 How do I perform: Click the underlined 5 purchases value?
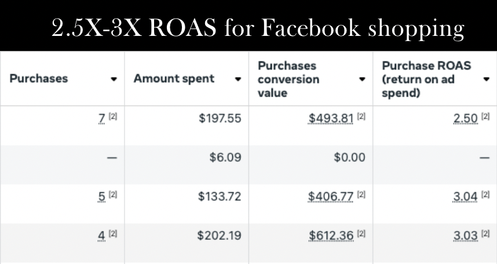(102, 196)
